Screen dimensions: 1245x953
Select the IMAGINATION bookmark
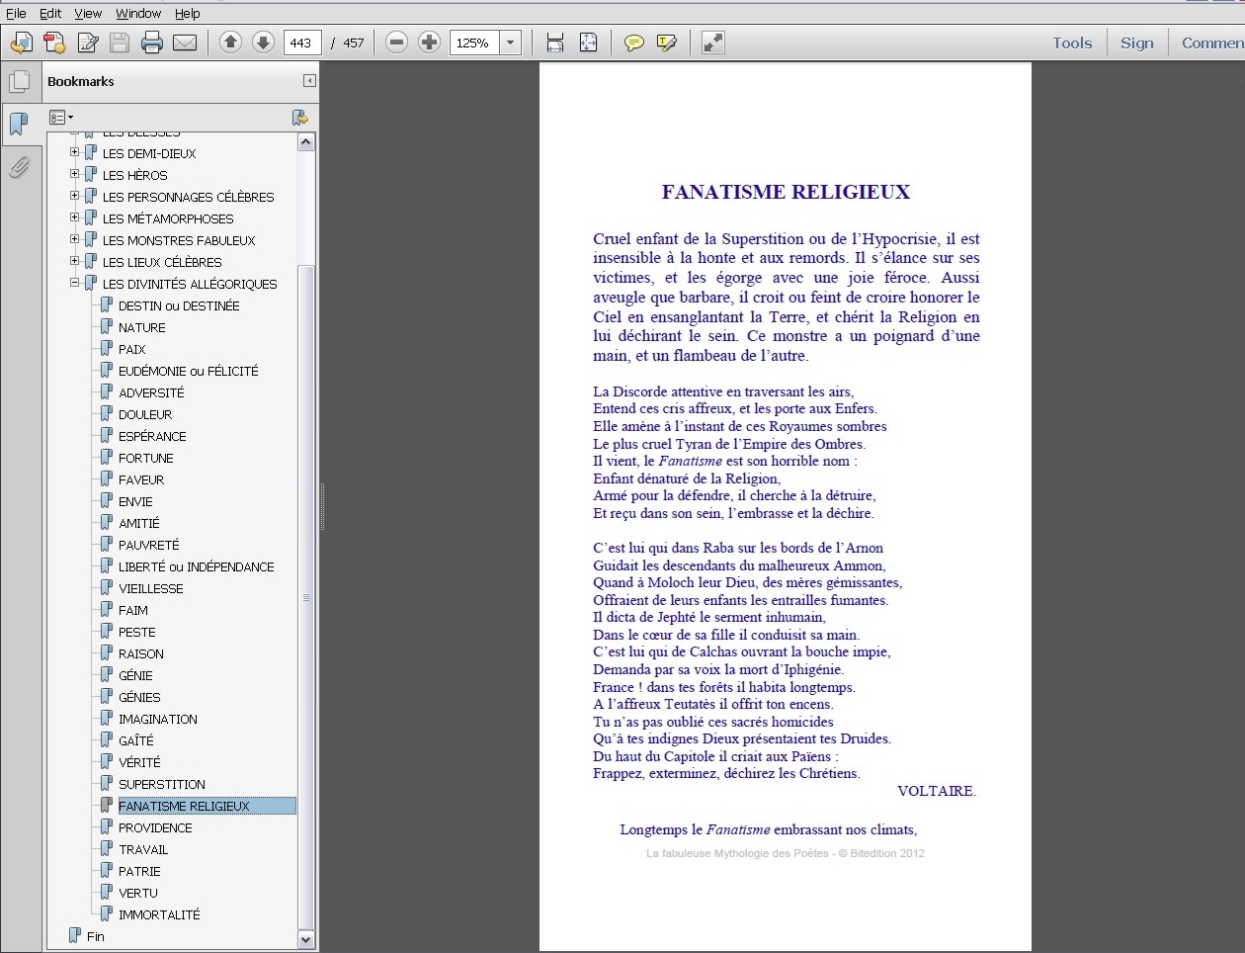(x=158, y=719)
